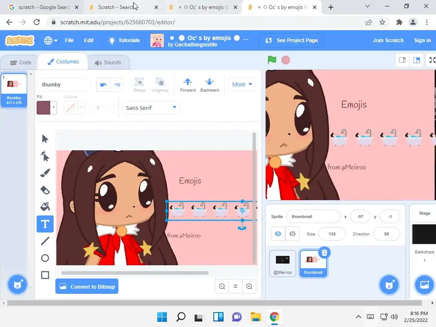The height and width of the screenshot is (327, 436).
Task: Open Choose a Backdrop button
Action: tap(425, 284)
